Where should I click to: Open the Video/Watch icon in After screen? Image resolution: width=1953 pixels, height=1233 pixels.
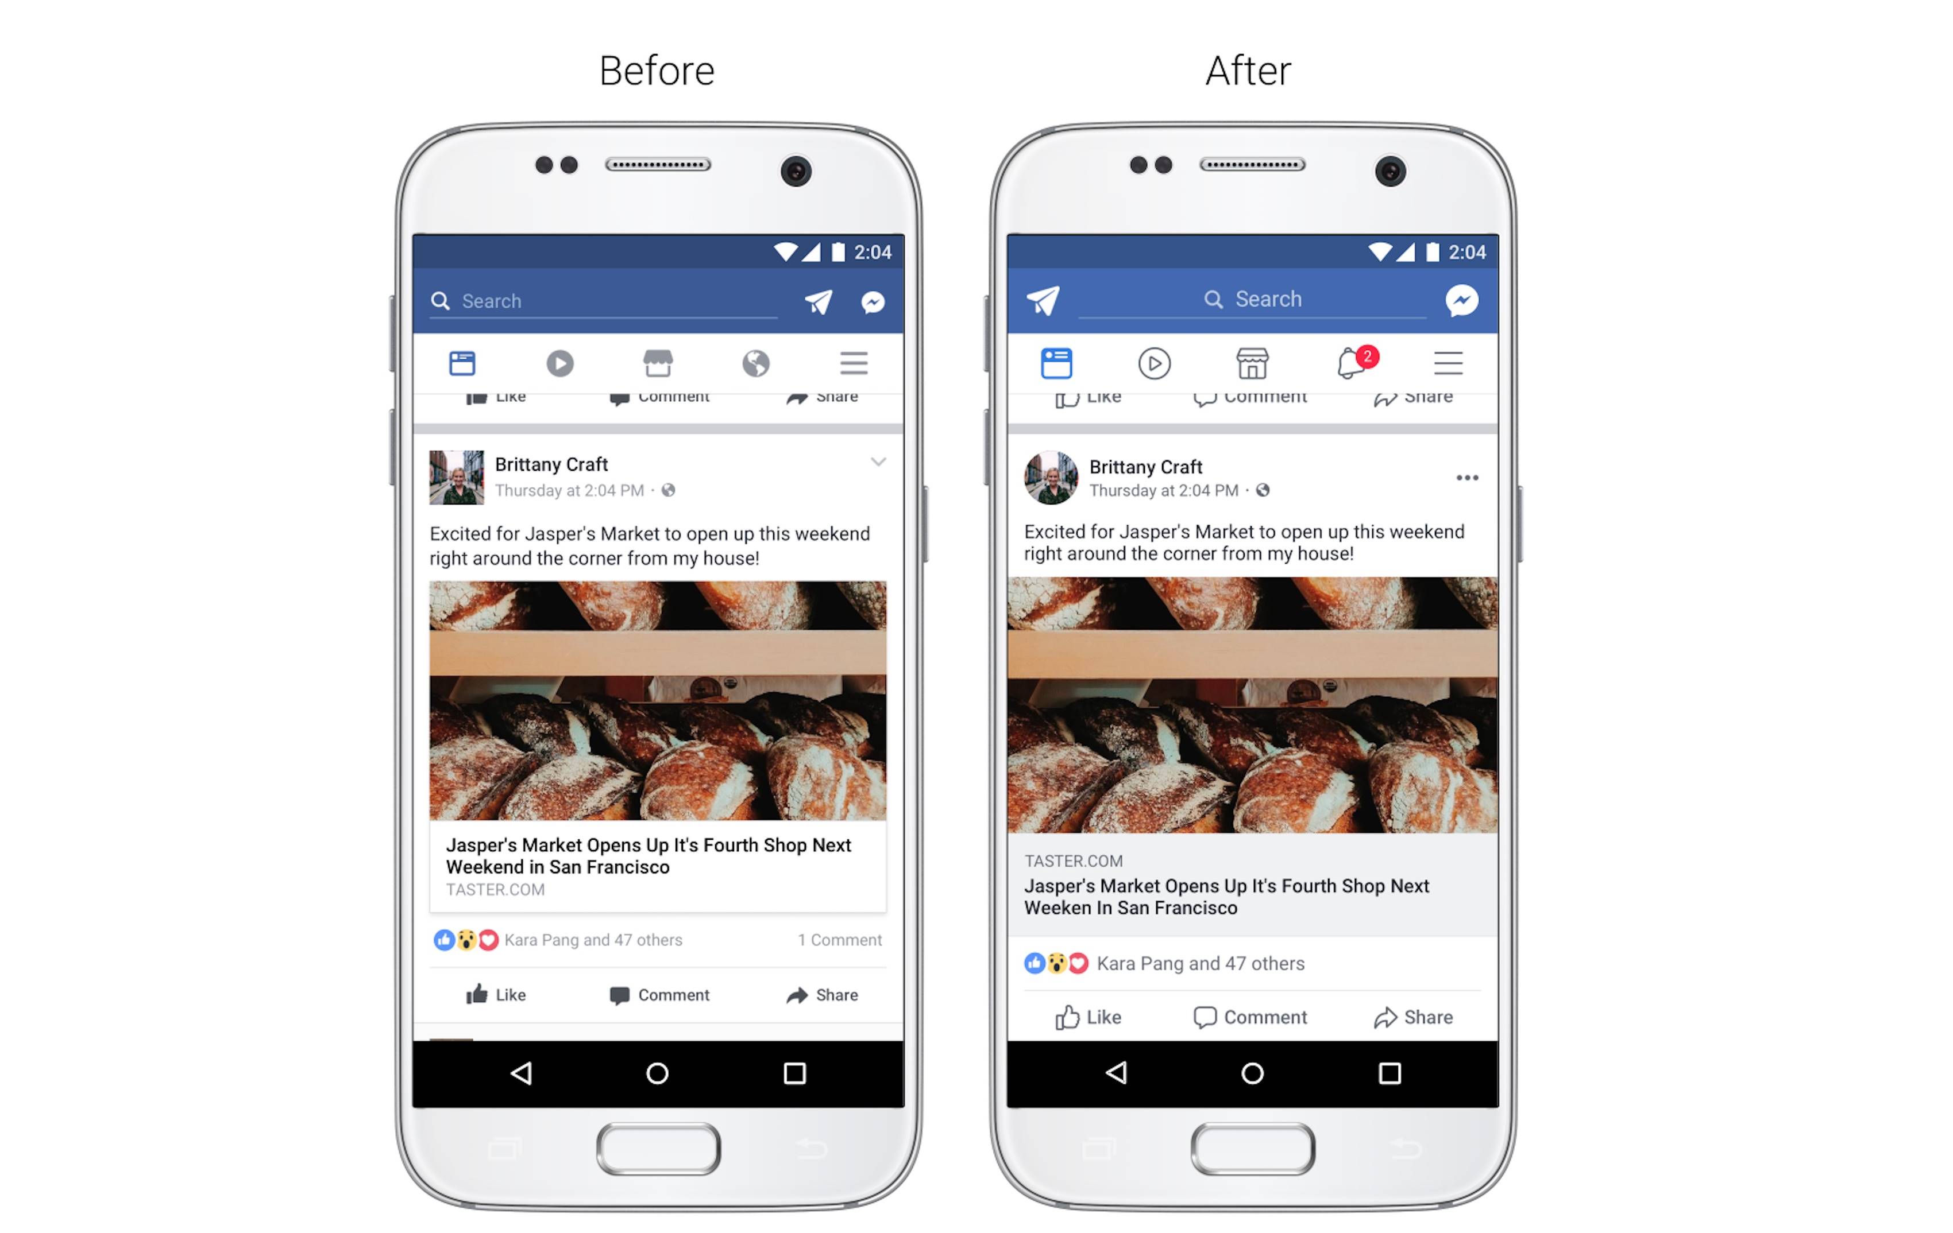[x=1153, y=362]
